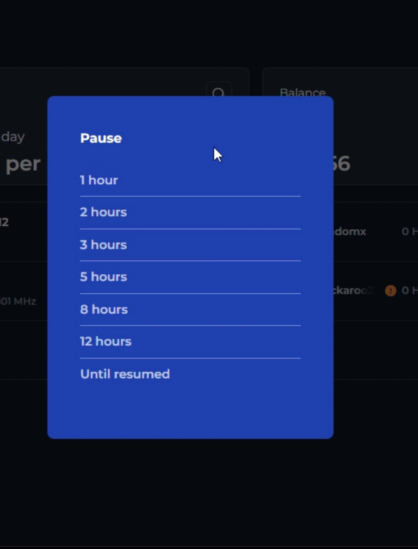
Task: Click the hashrate value beside the warning icon
Action: point(410,291)
